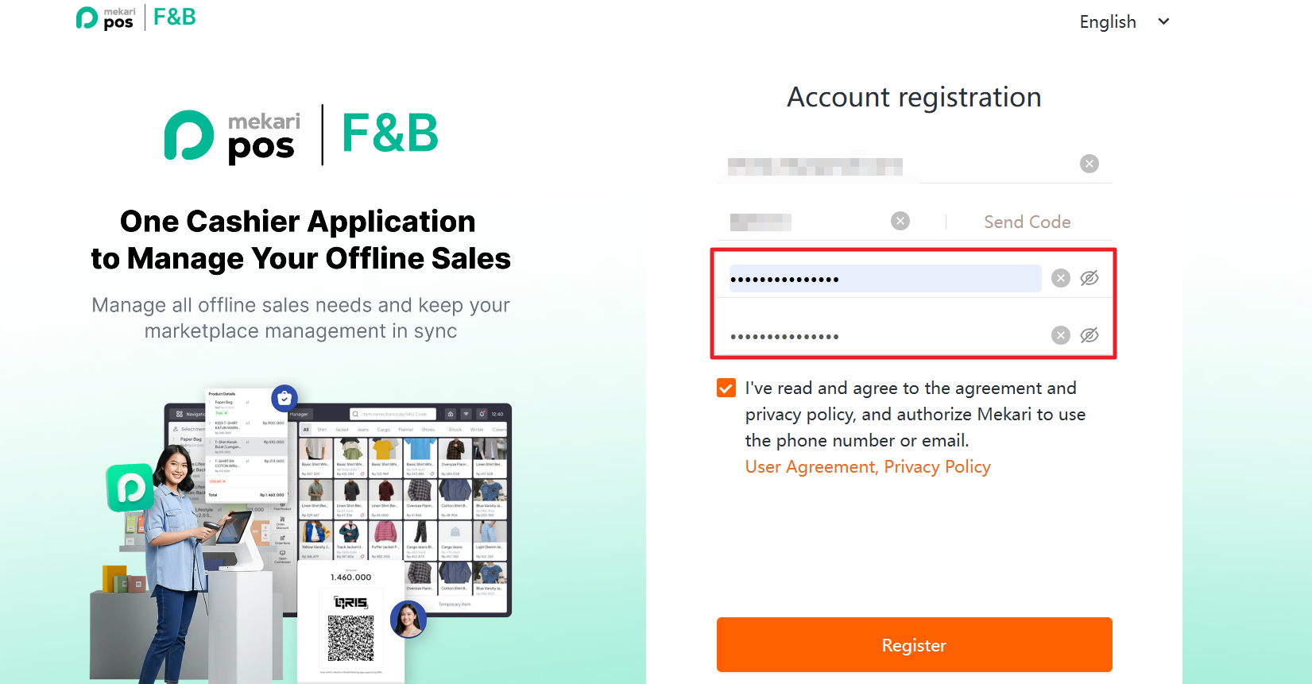Click the language dropdown chevron arrow
Screen dimensions: 1312x684
coord(1164,22)
